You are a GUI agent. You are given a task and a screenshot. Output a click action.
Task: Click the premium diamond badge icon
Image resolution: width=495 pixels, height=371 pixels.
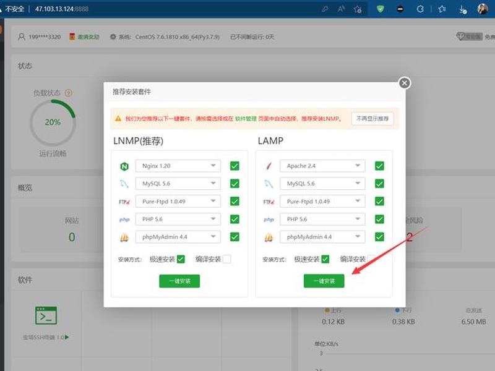click(460, 36)
